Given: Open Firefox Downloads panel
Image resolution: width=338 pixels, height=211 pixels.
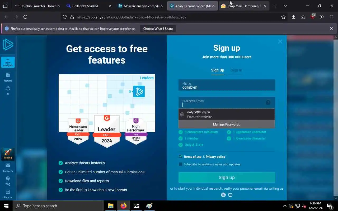Looking at the screenshot, I should coord(293,17).
